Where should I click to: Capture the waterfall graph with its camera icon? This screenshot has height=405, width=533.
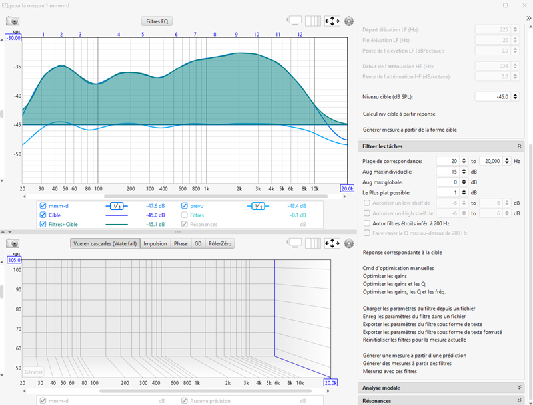pos(13,243)
